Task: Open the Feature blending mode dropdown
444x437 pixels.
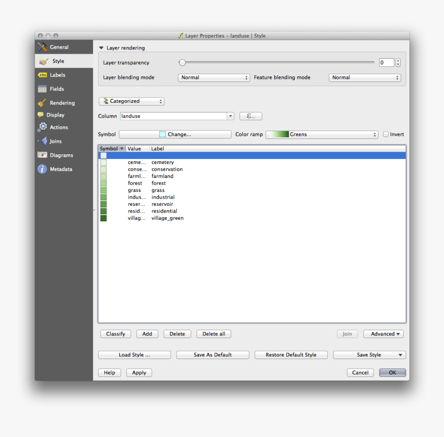Action: [x=364, y=77]
